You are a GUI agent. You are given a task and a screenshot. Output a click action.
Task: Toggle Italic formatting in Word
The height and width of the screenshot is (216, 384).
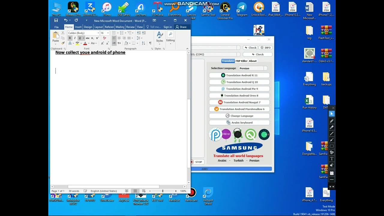(x=75, y=38)
